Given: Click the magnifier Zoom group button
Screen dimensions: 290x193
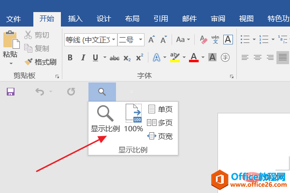Looking at the screenshot, I should pos(102,92).
